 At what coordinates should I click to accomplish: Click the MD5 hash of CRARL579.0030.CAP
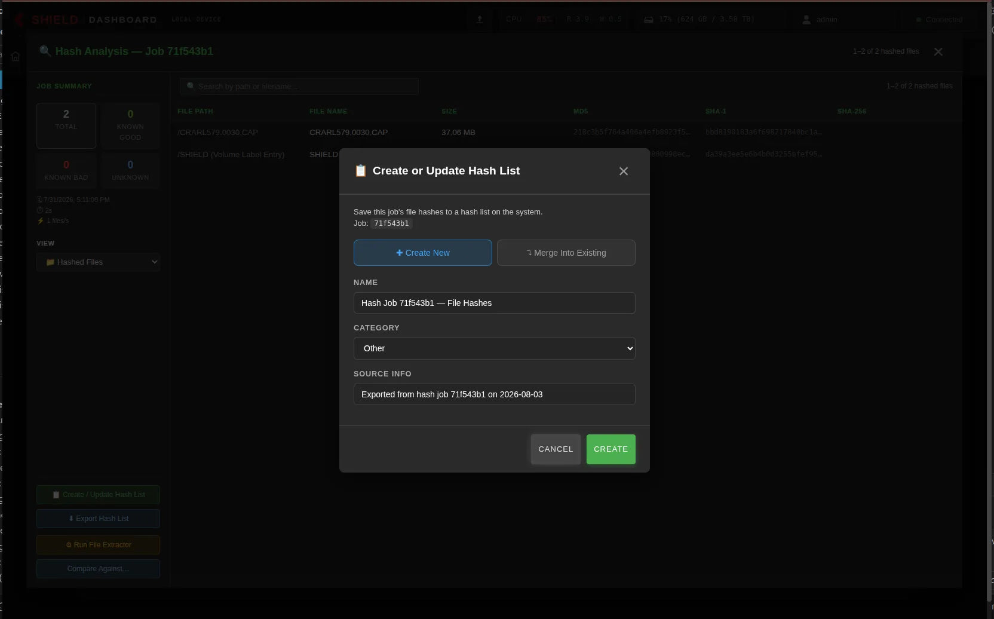(x=631, y=133)
